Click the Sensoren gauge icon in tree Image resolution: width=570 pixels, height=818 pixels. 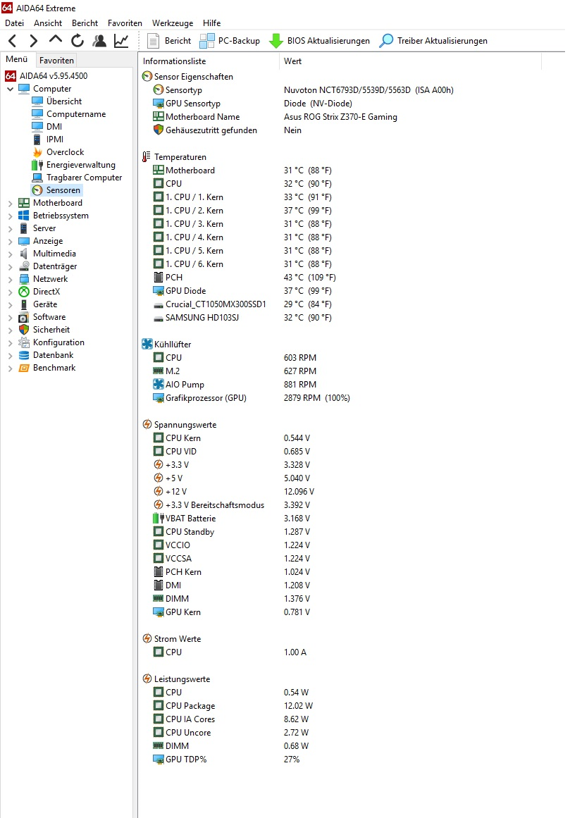pyautogui.click(x=37, y=190)
